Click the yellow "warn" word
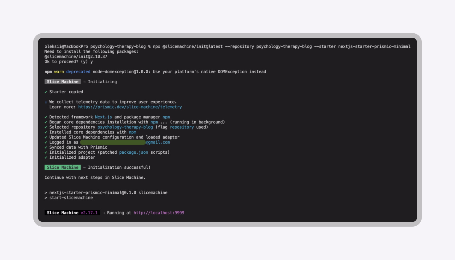Image resolution: width=455 pixels, height=260 pixels. (59, 71)
